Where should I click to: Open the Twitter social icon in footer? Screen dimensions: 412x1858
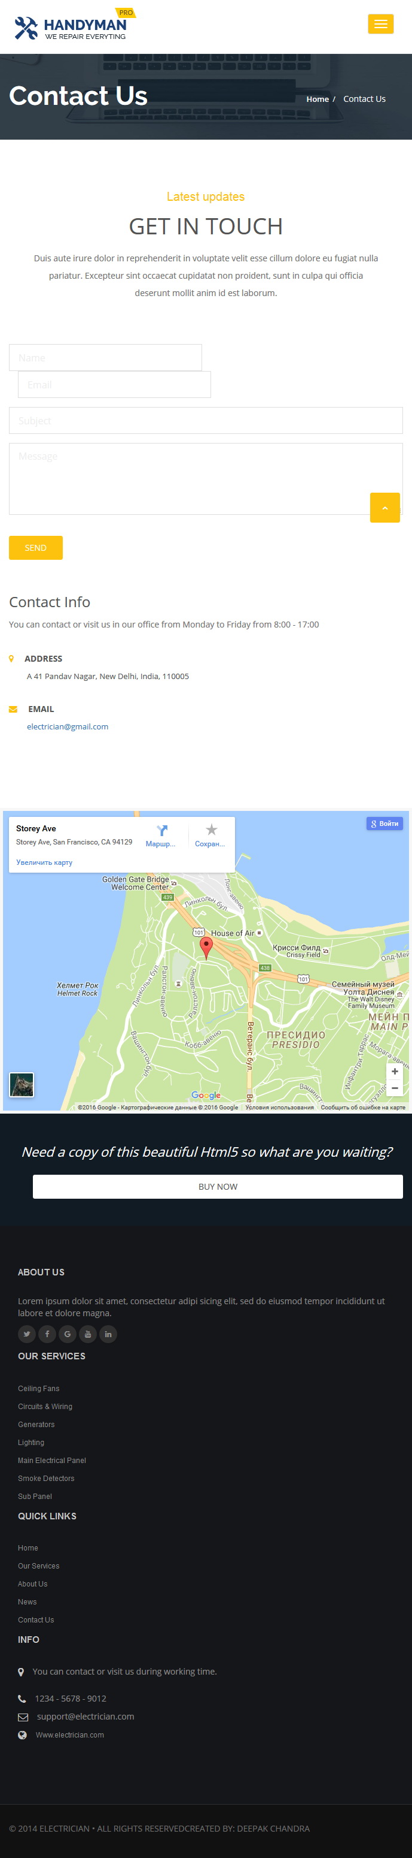point(26,1334)
